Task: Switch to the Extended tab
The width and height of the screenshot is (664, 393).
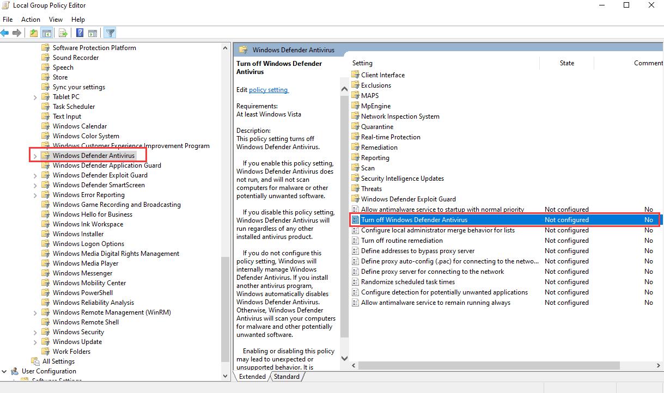Action: coord(252,376)
